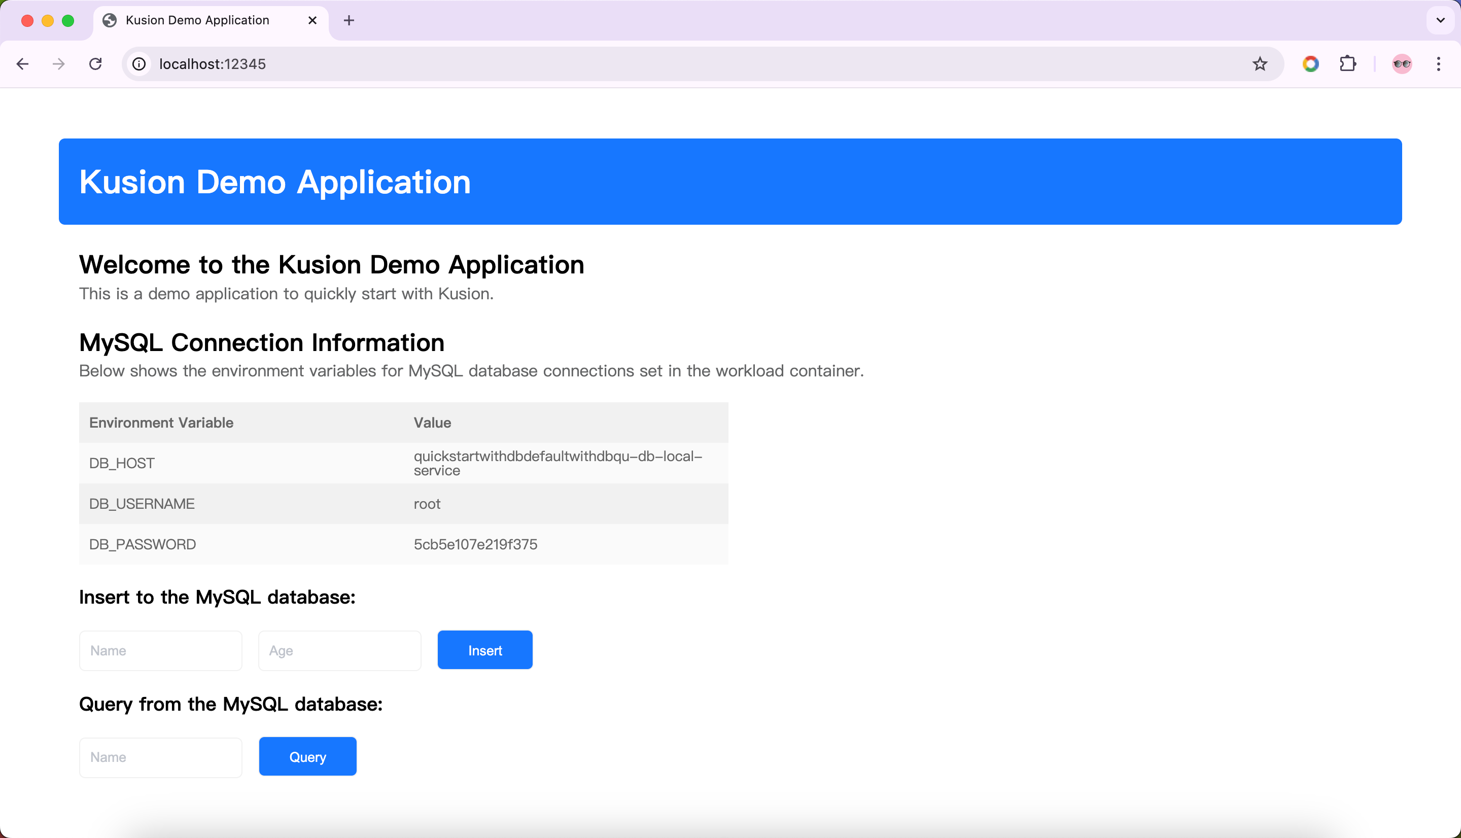Screen dimensions: 1461x838
Task: Click the Query button
Action: pyautogui.click(x=307, y=756)
